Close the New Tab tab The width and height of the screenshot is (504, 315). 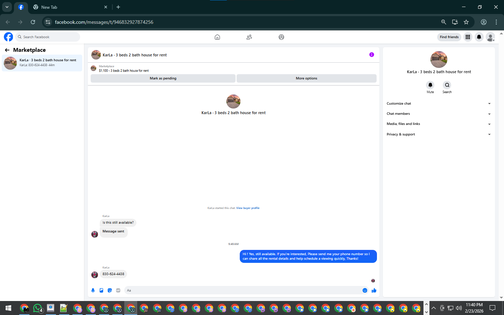point(106,7)
